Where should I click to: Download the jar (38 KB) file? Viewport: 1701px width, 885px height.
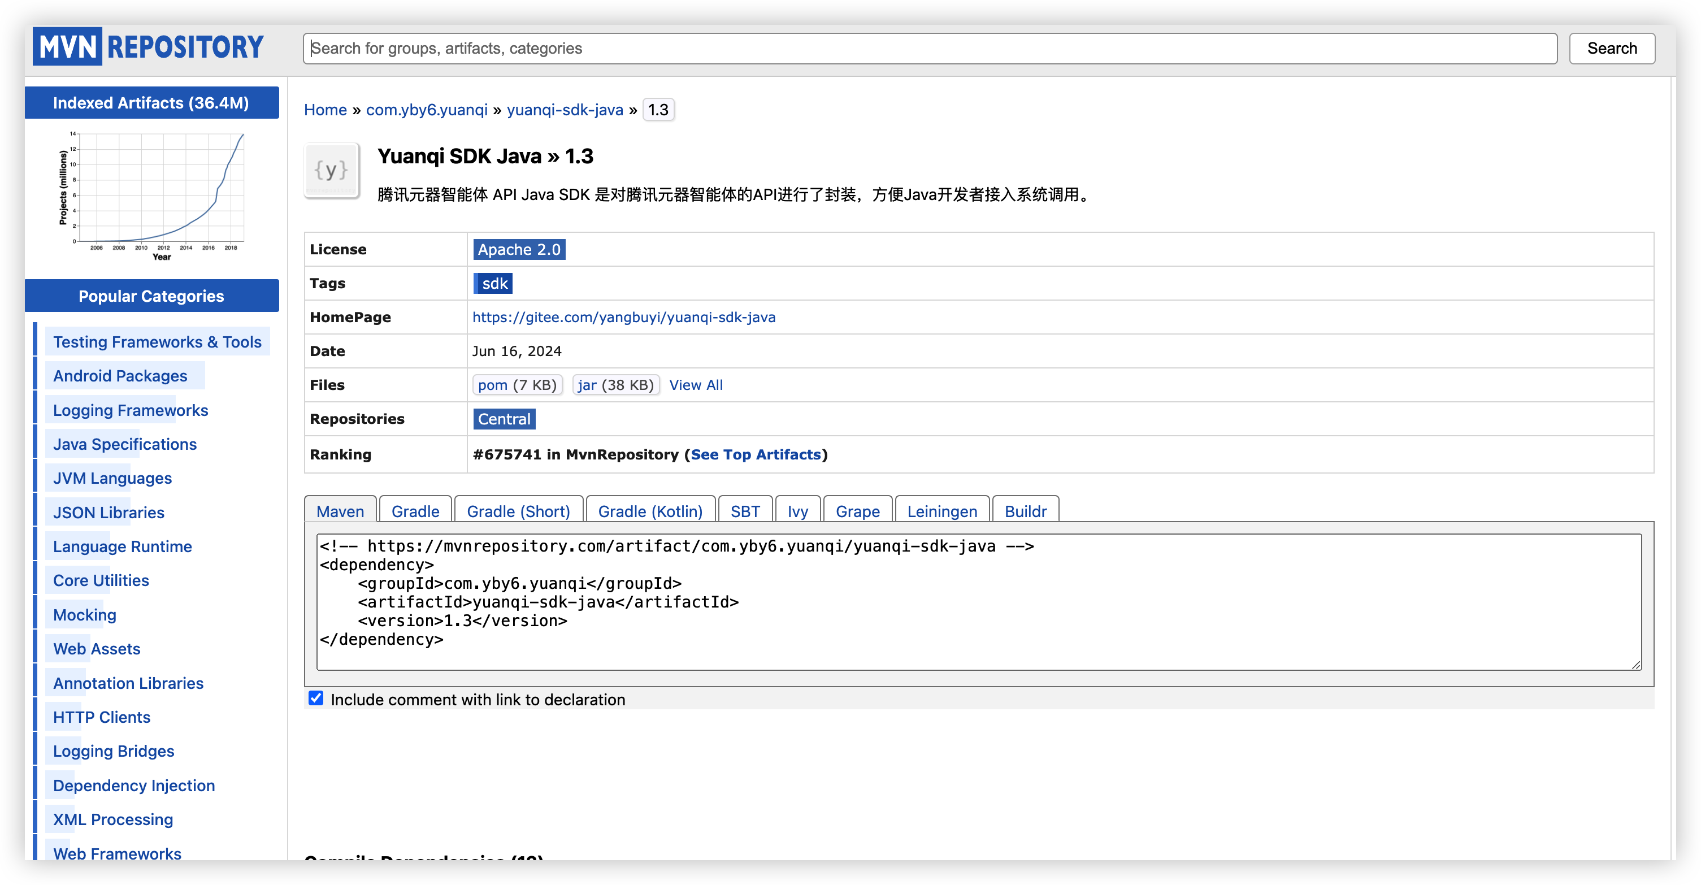pos(615,385)
